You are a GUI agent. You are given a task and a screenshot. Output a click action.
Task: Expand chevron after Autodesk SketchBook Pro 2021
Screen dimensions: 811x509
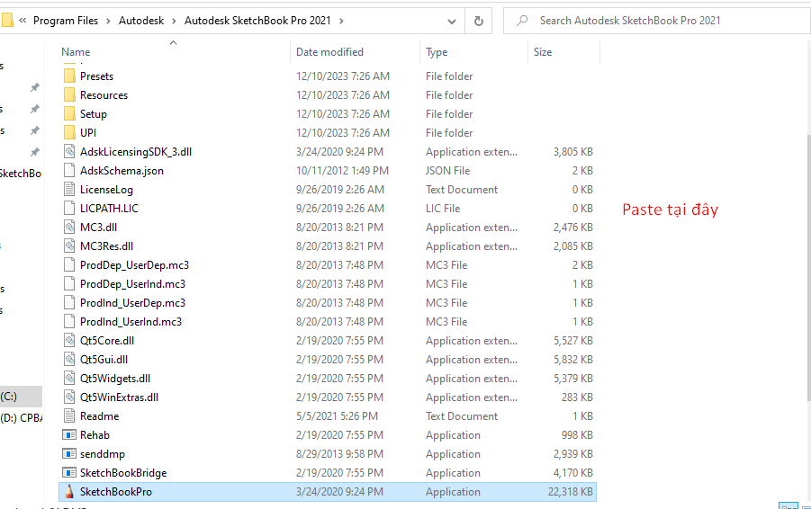[341, 21]
